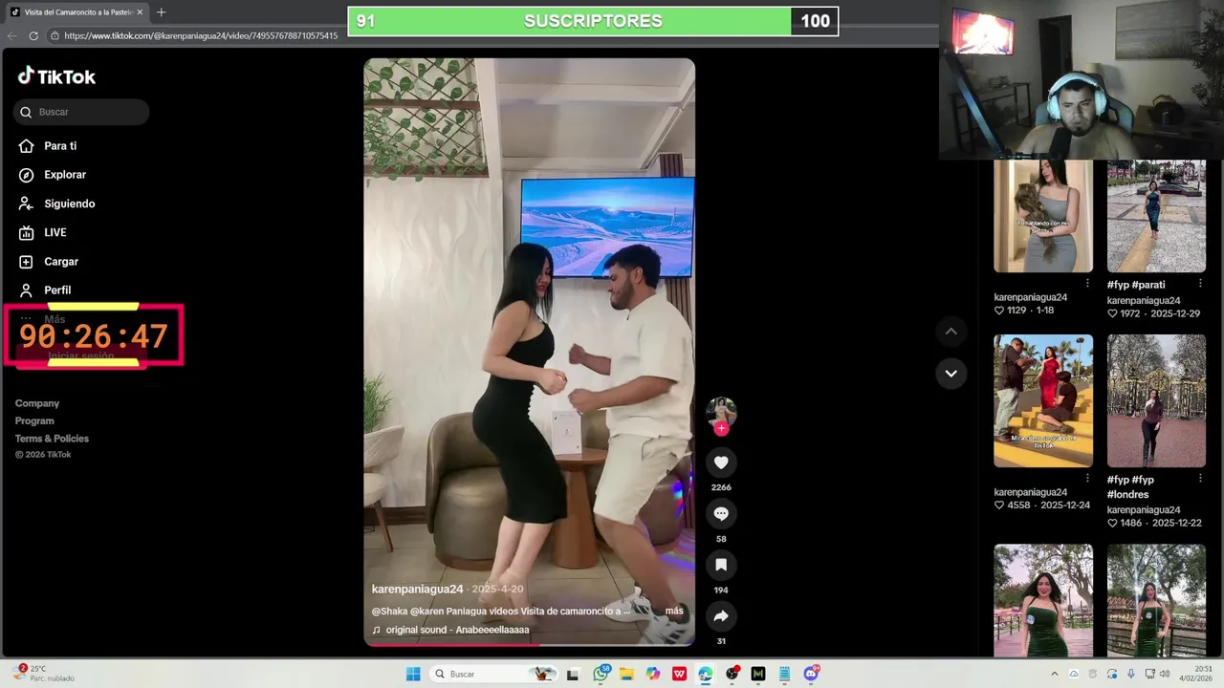Focus the TikTok Buscar search field
Image resolution: width=1224 pixels, height=688 pixels.
click(x=81, y=112)
